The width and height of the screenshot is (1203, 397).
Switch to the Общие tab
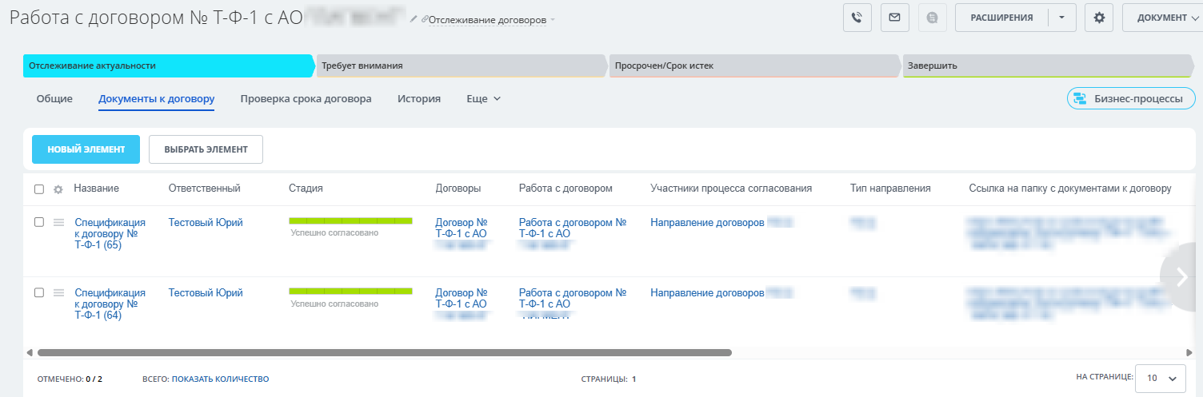coord(54,99)
